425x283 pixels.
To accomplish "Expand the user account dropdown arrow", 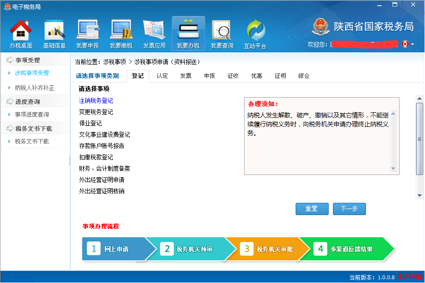I will click(x=412, y=43).
